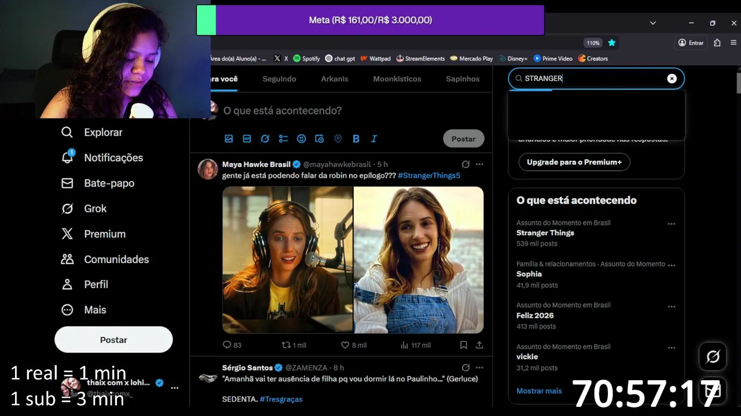Viewport: 741px width, 416px height.
Task: Open StreamElements bookmark
Action: (420, 58)
